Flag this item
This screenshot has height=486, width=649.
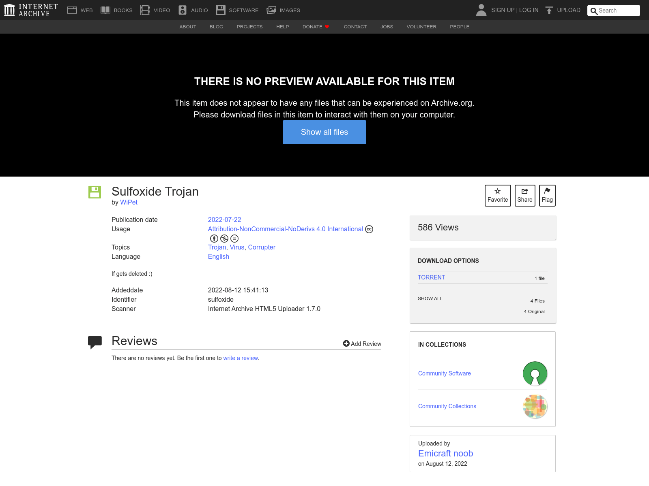coord(547,196)
